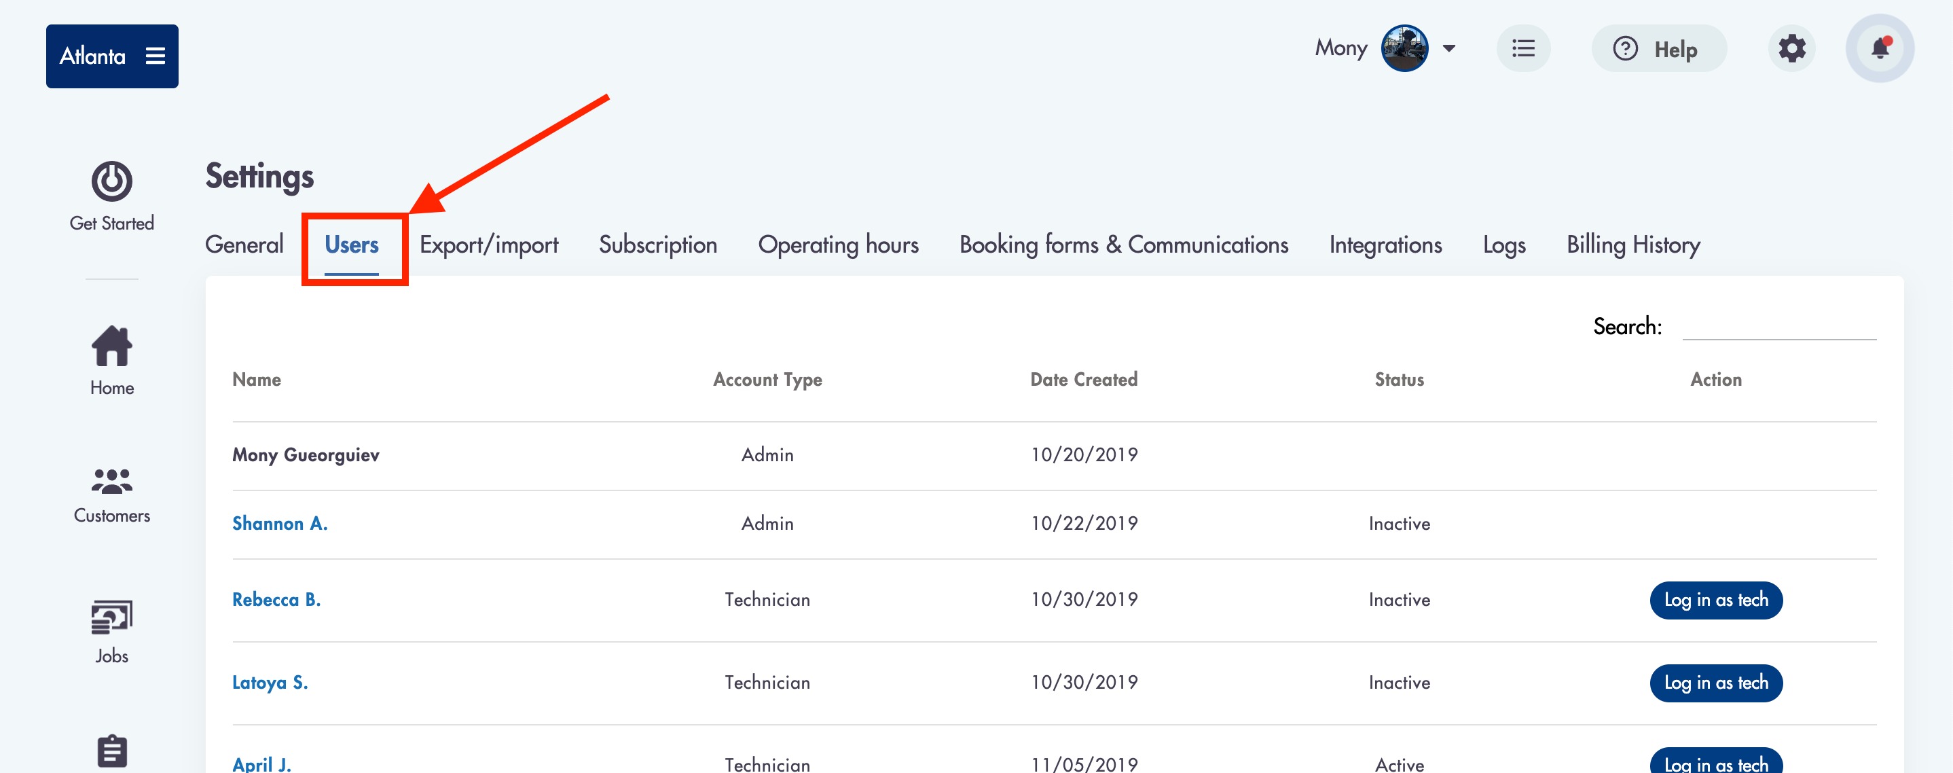Click the Help button
Viewport: 1953px width, 773px height.
pyautogui.click(x=1659, y=48)
